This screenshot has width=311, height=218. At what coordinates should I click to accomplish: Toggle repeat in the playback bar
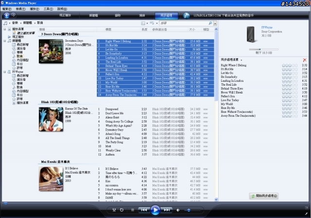[x=121, y=210]
